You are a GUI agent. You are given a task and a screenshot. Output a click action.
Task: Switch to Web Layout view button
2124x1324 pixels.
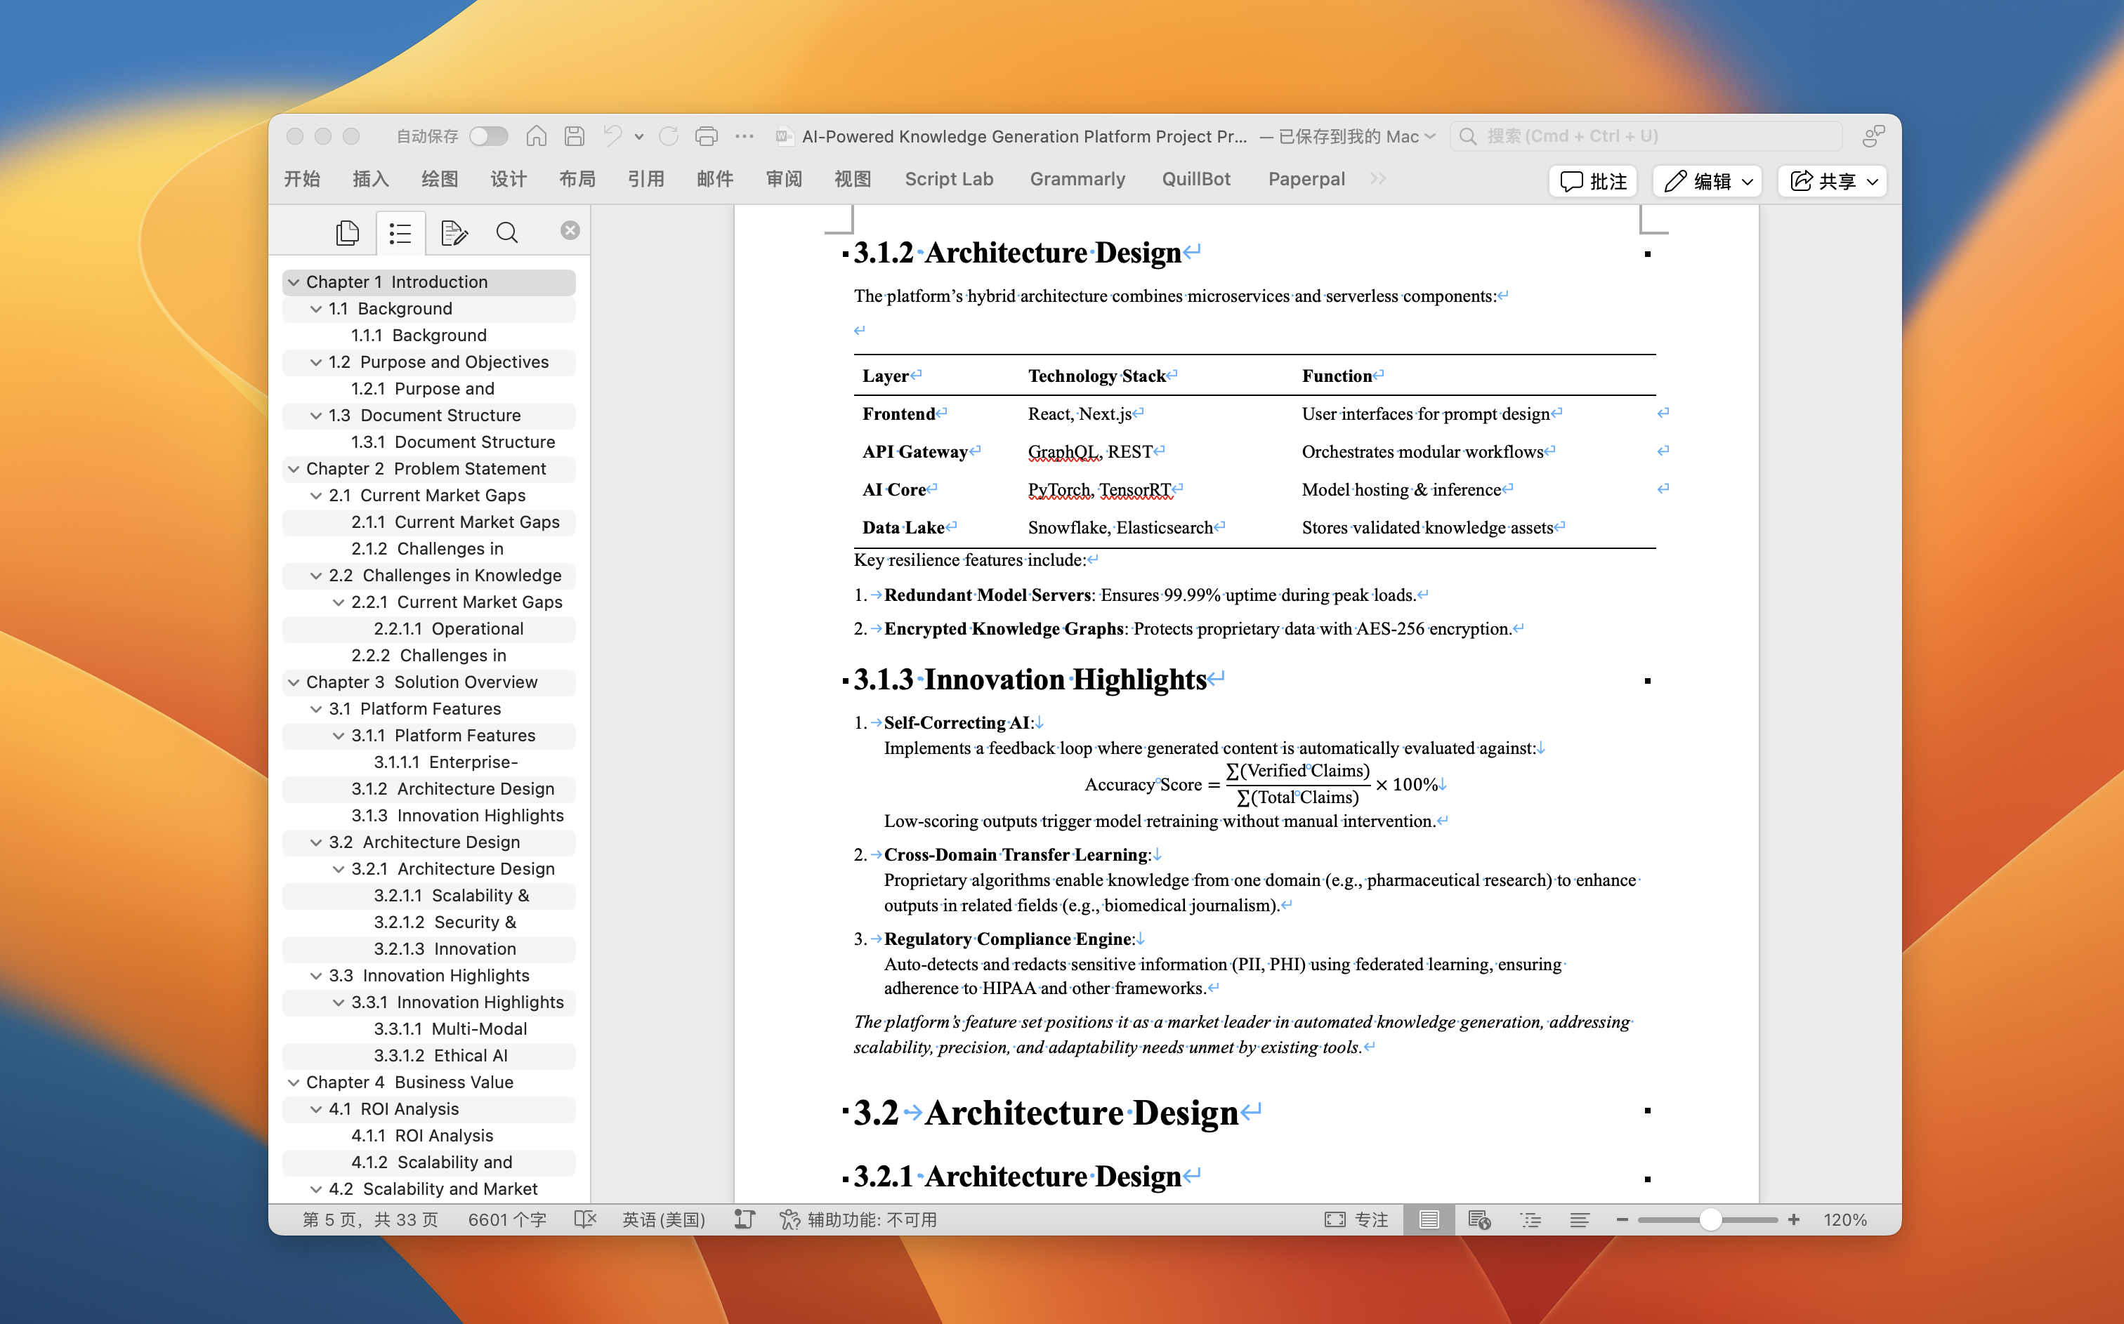(1479, 1220)
